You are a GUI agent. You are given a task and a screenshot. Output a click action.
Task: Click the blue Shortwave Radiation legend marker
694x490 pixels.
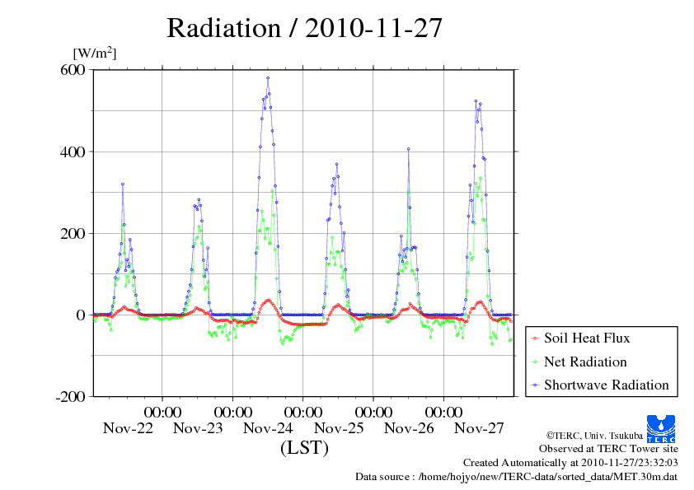[535, 385]
